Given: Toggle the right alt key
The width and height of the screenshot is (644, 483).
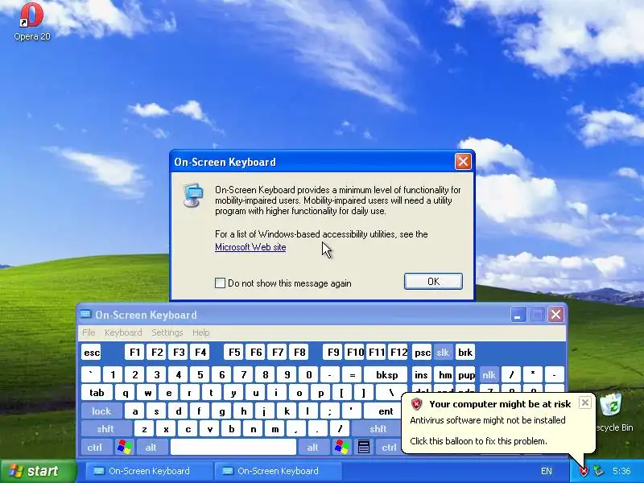Looking at the screenshot, I should (x=312, y=448).
